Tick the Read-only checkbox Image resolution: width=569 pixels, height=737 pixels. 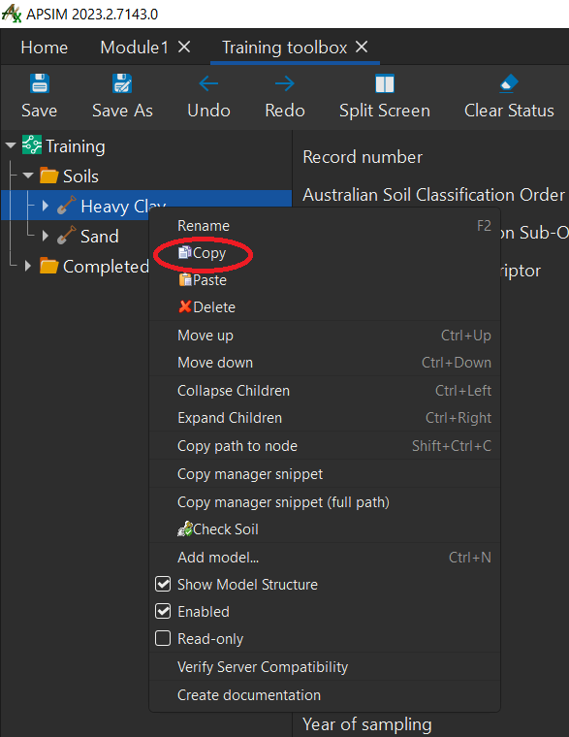pyautogui.click(x=163, y=639)
